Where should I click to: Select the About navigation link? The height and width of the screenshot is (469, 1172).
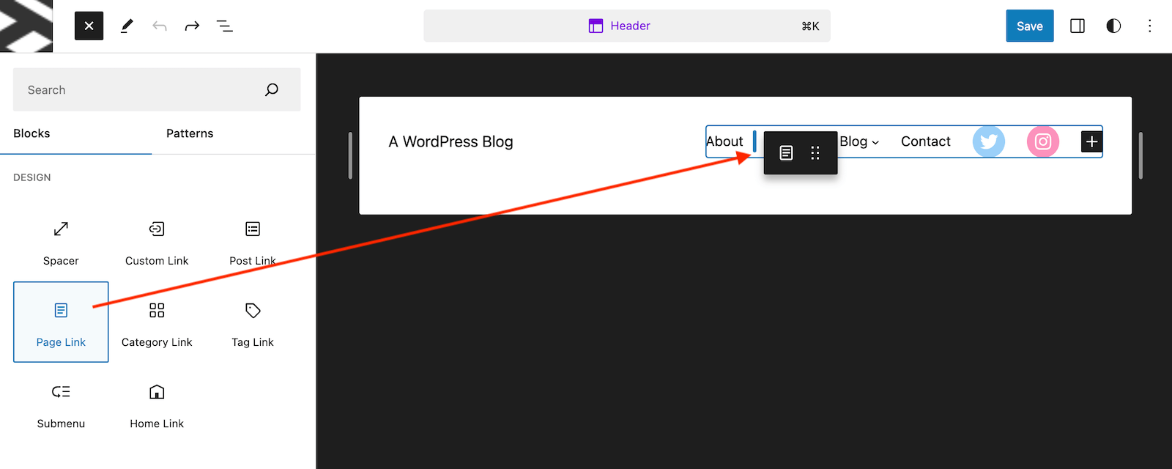(x=724, y=141)
